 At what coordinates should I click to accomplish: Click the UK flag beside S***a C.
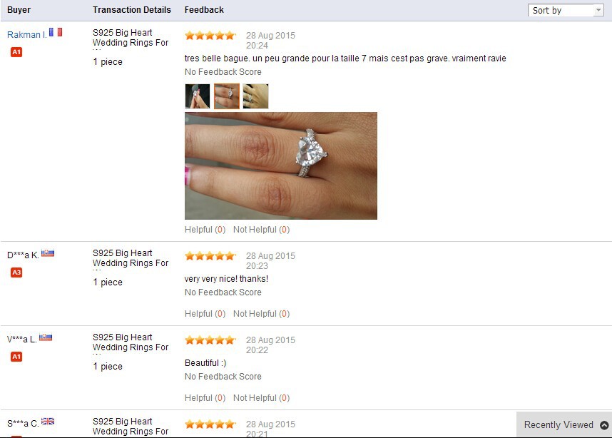pyautogui.click(x=48, y=421)
